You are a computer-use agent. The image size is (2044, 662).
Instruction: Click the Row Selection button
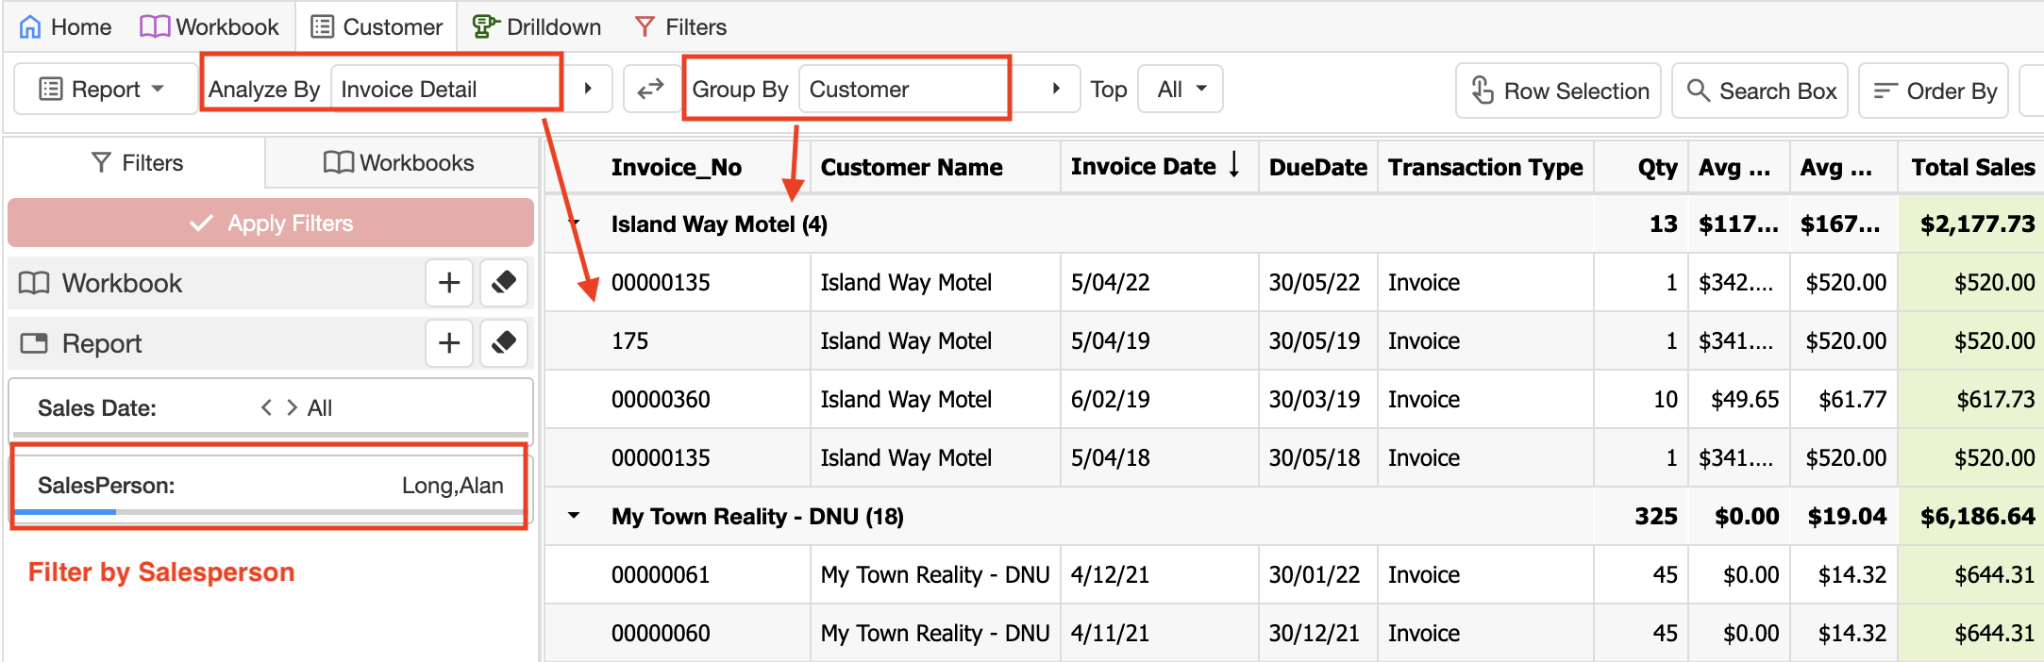tap(1558, 91)
